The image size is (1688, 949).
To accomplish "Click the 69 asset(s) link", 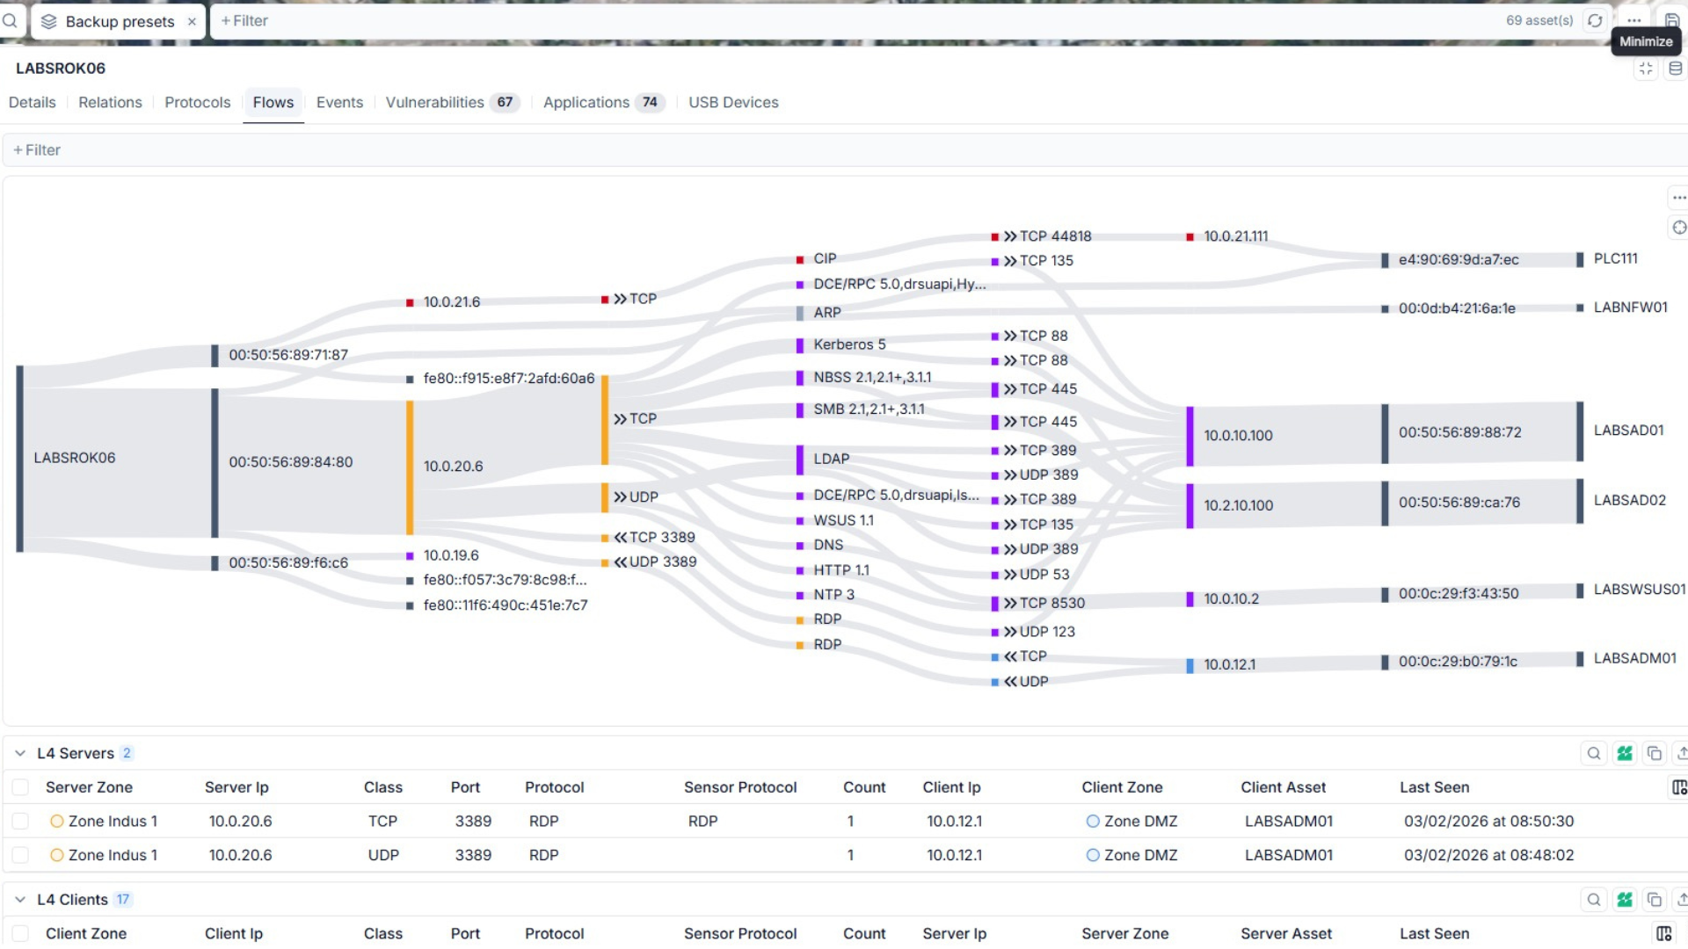I will click(1540, 20).
